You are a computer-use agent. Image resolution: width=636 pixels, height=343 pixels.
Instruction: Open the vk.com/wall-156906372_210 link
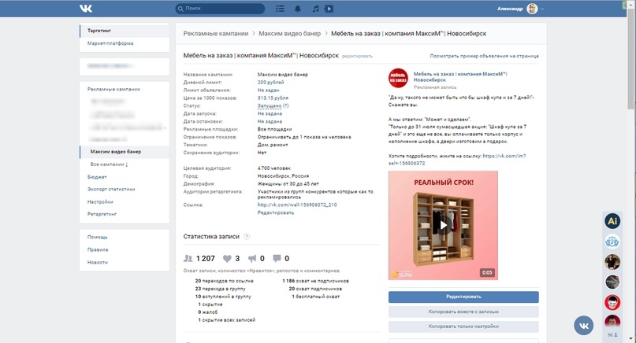click(297, 205)
